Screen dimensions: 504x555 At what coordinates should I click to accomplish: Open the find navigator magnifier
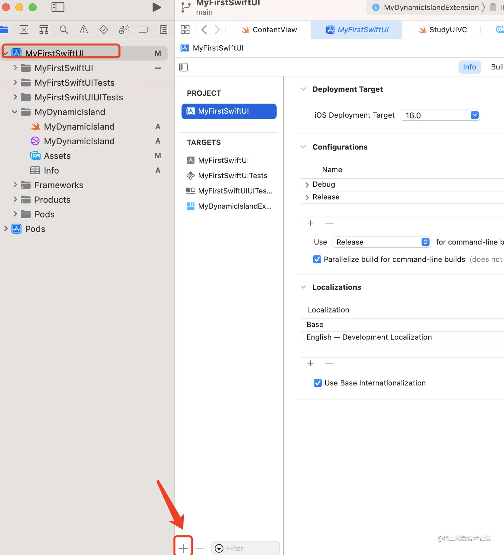(64, 30)
